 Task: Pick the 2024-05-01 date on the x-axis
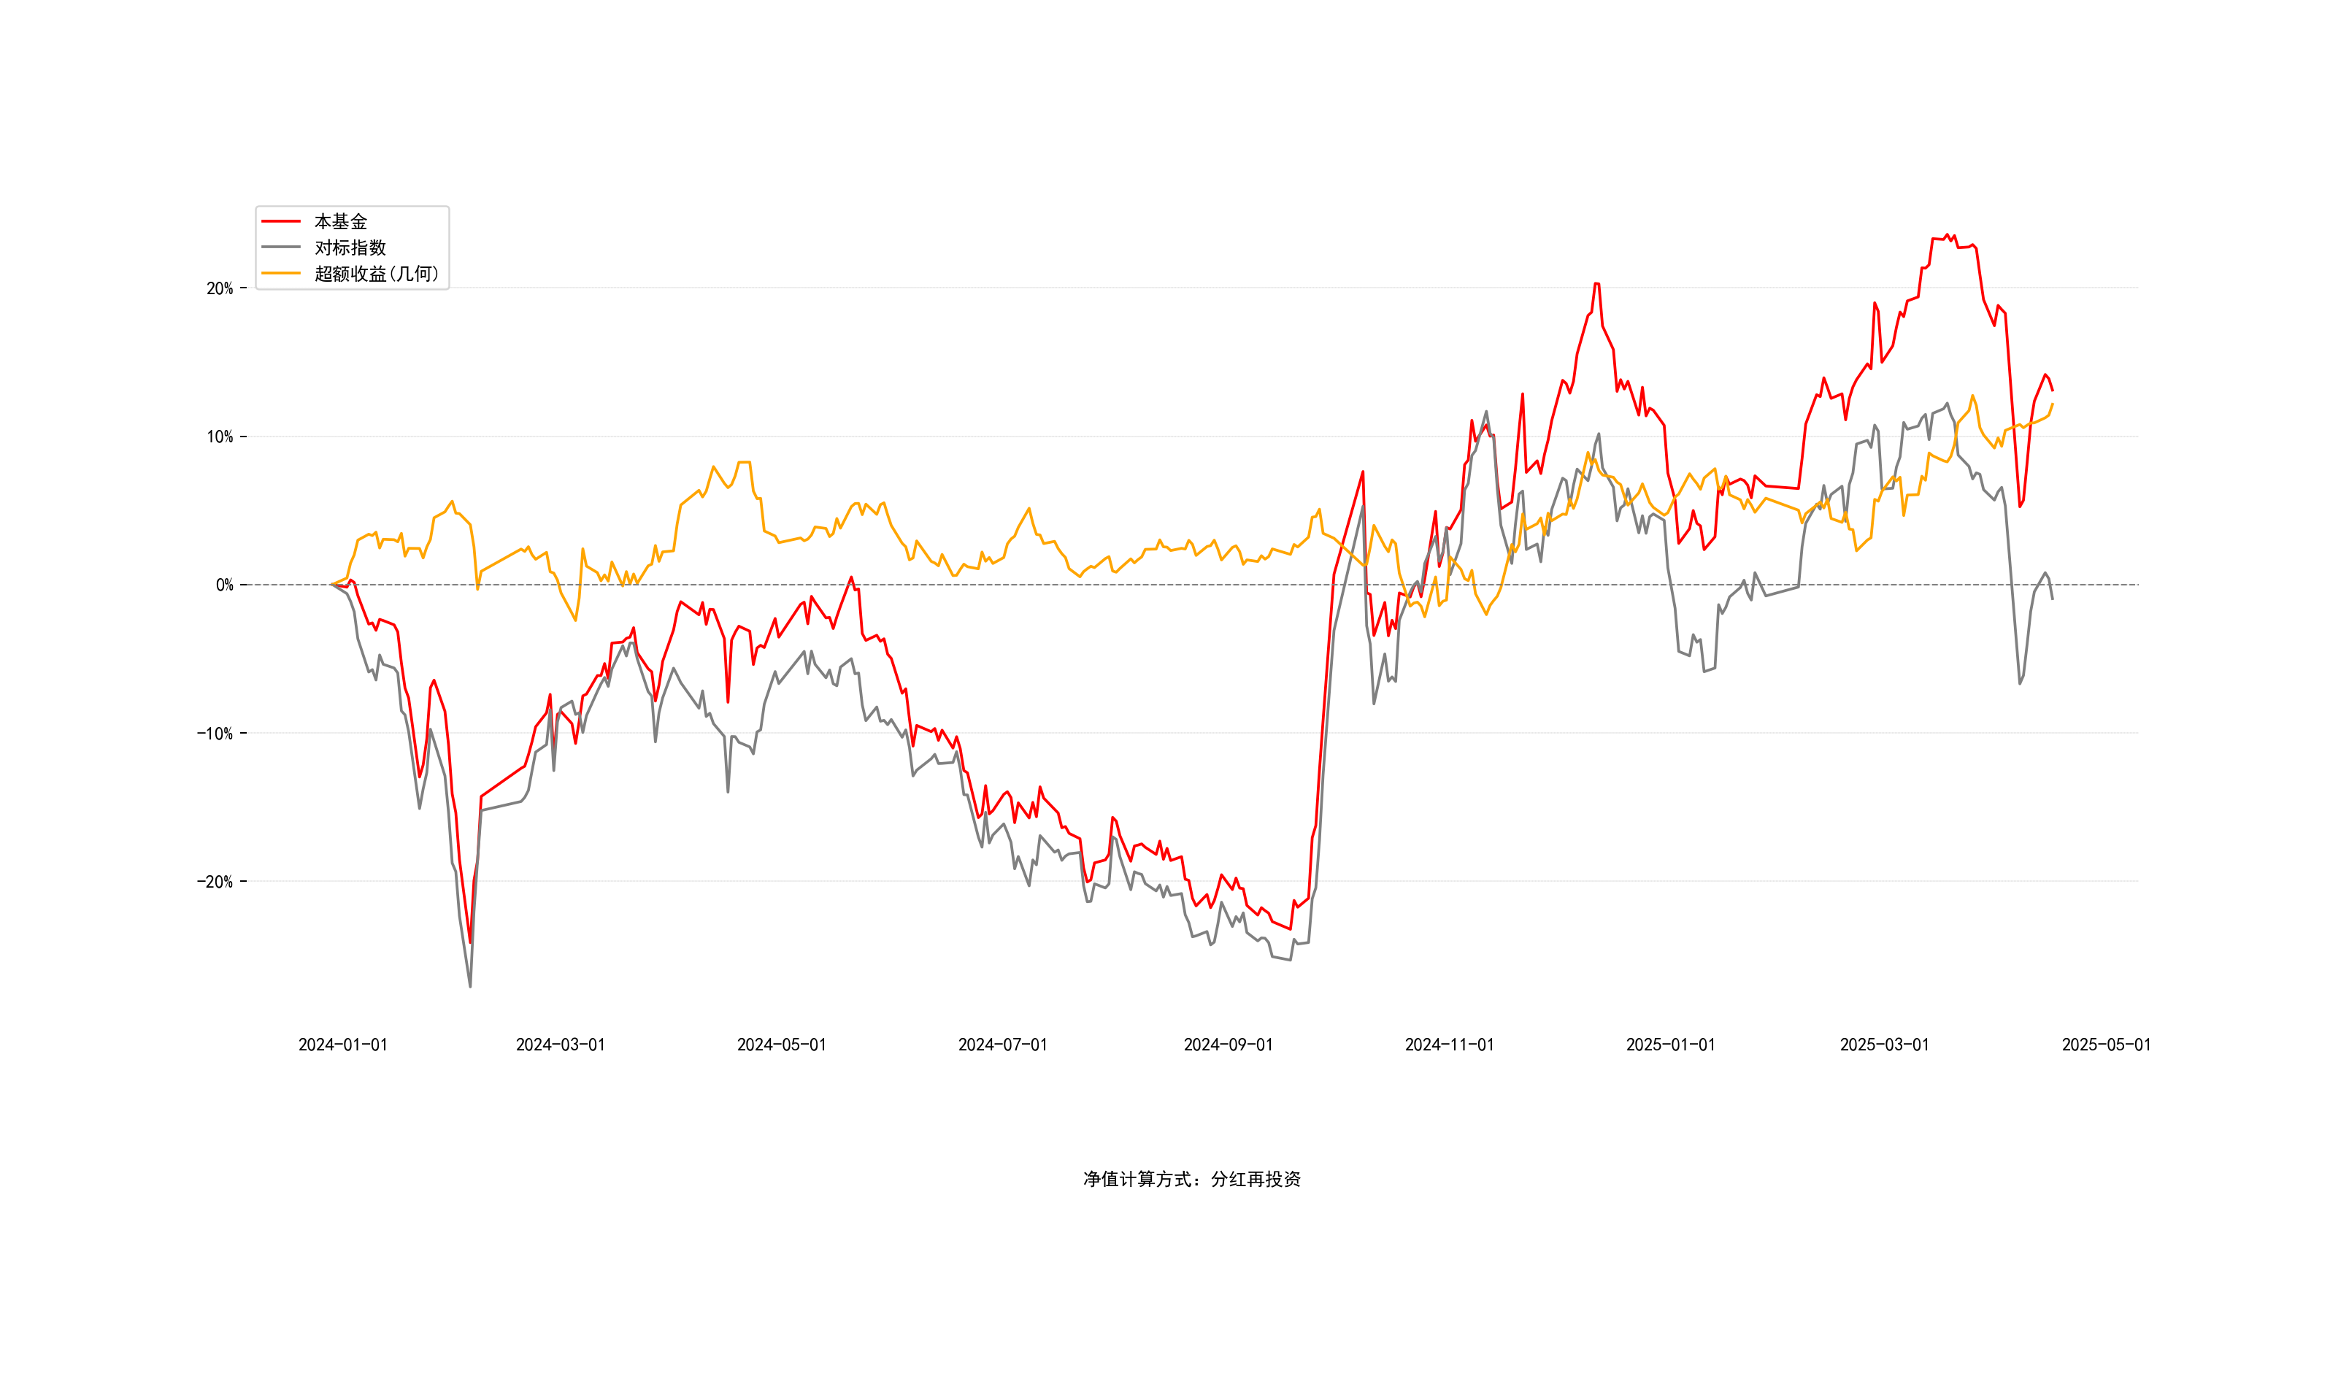click(x=782, y=1045)
